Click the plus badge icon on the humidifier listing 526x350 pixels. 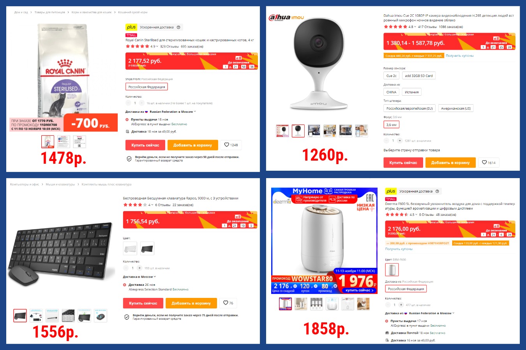[x=391, y=191]
